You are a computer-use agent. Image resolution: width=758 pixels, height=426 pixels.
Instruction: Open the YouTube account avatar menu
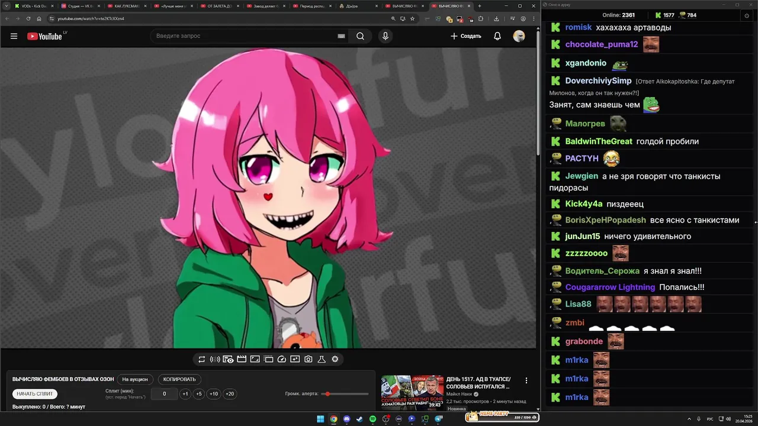519,36
